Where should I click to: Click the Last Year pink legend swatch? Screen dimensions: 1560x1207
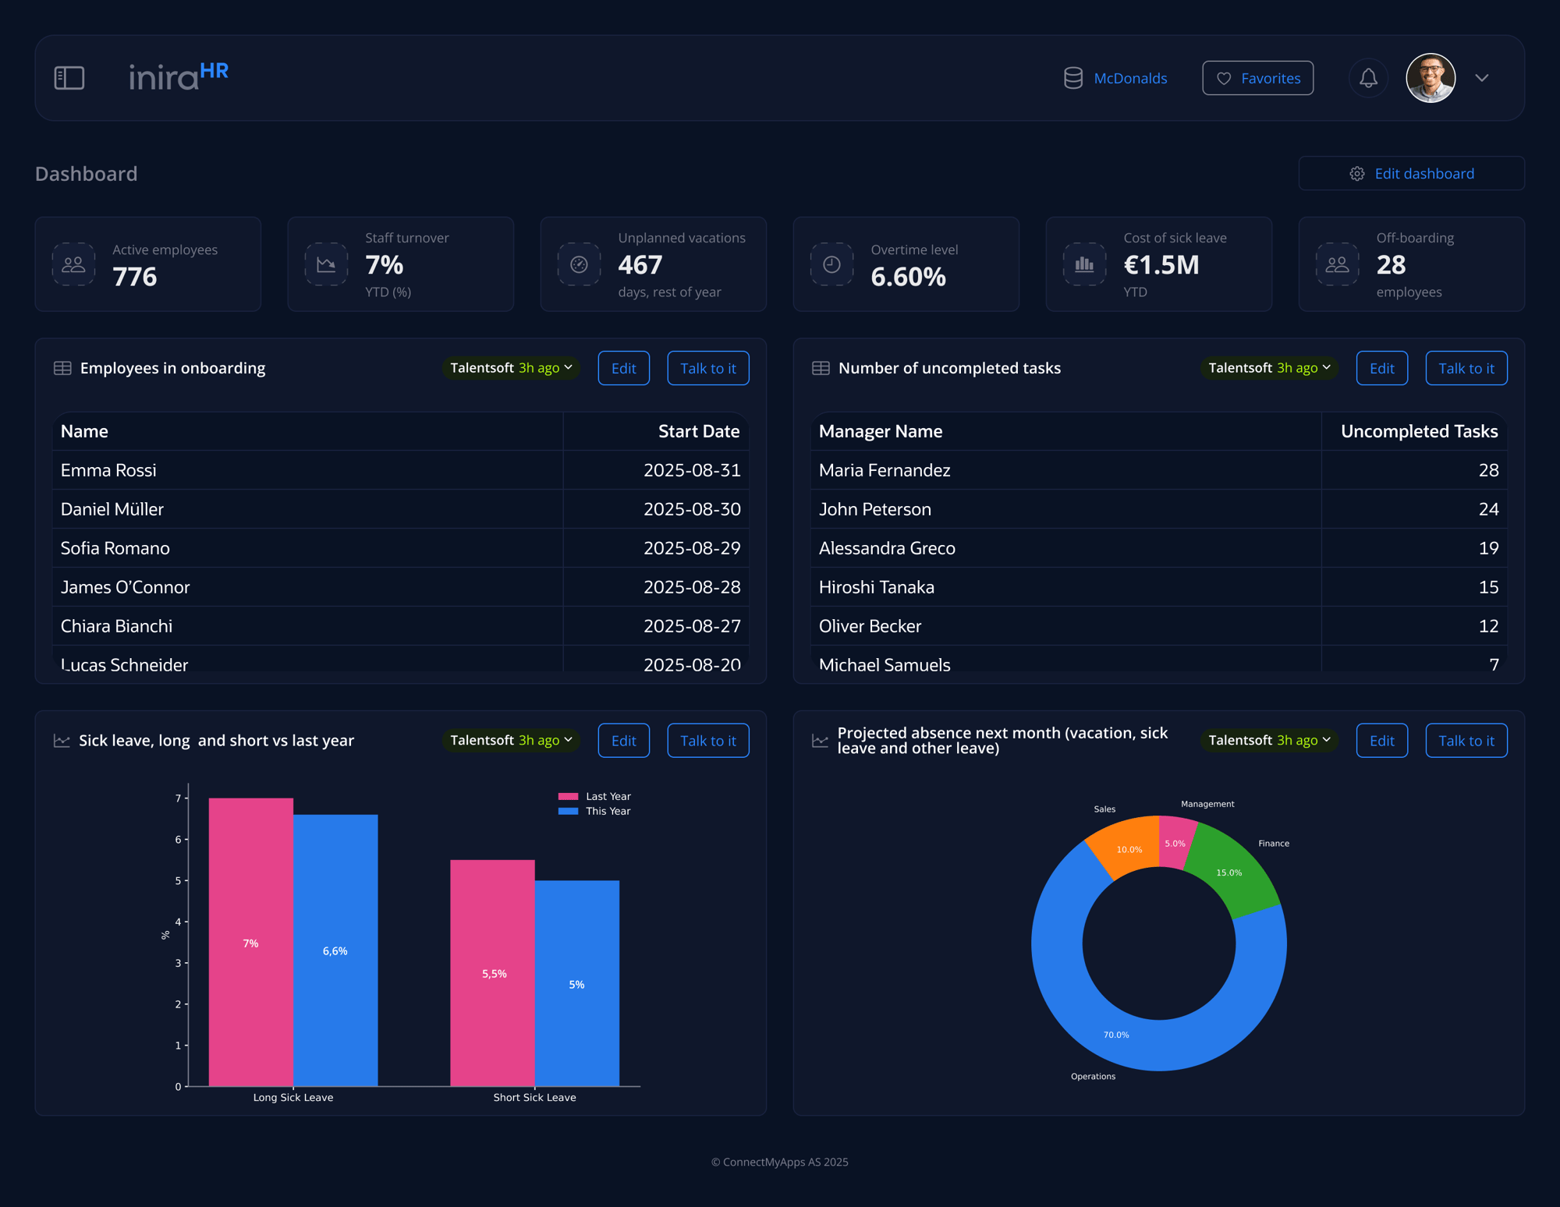tap(568, 796)
